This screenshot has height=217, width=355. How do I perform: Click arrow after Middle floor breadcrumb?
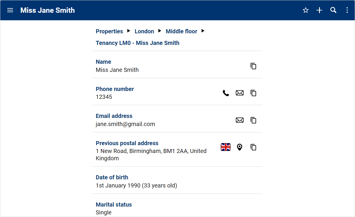click(203, 31)
